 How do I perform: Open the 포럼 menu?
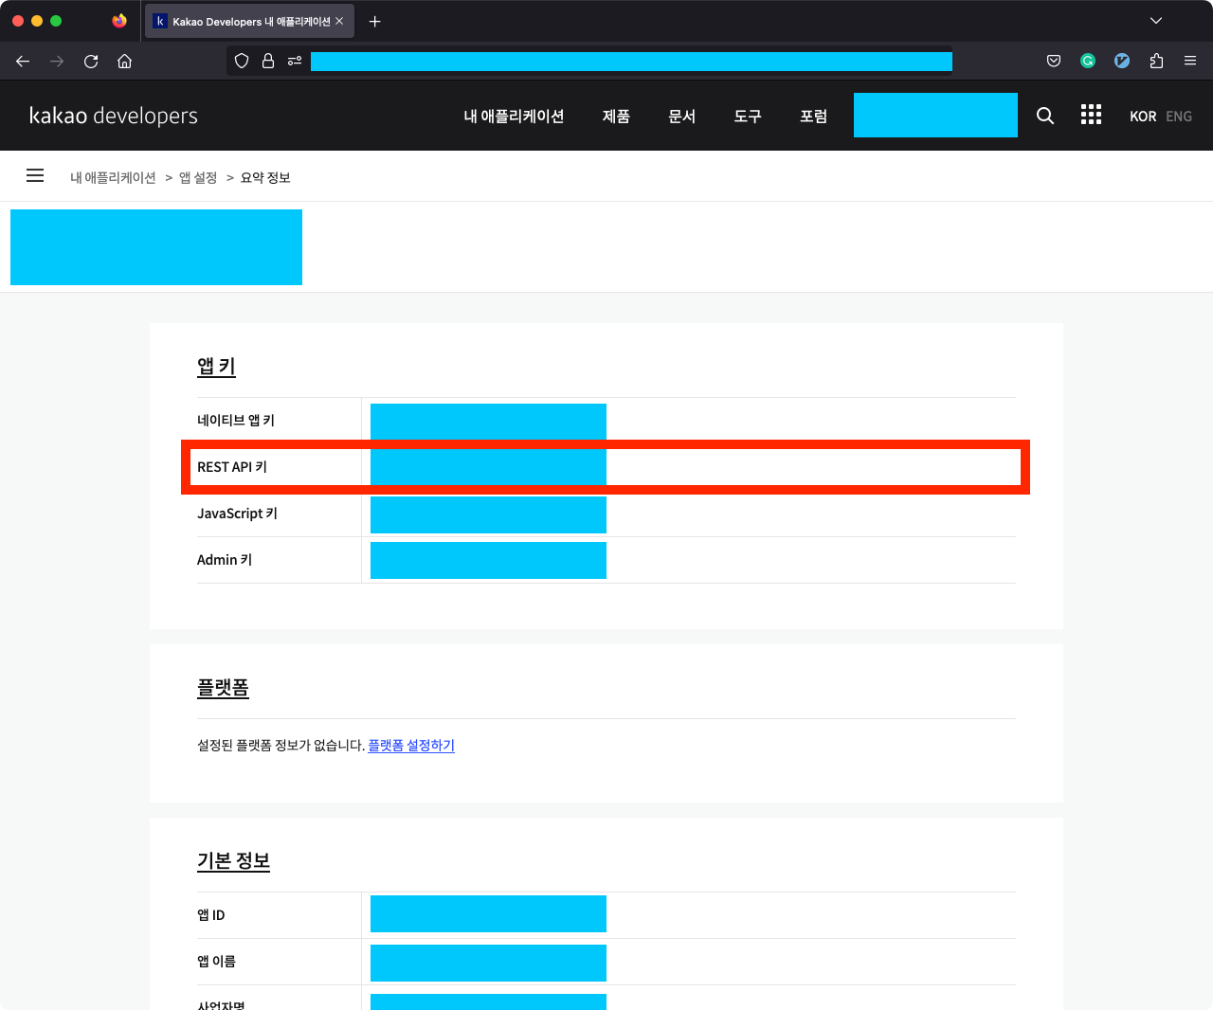(x=813, y=116)
